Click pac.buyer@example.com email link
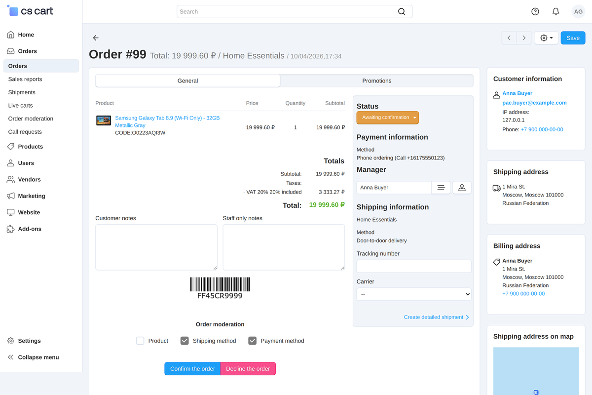 coord(534,103)
